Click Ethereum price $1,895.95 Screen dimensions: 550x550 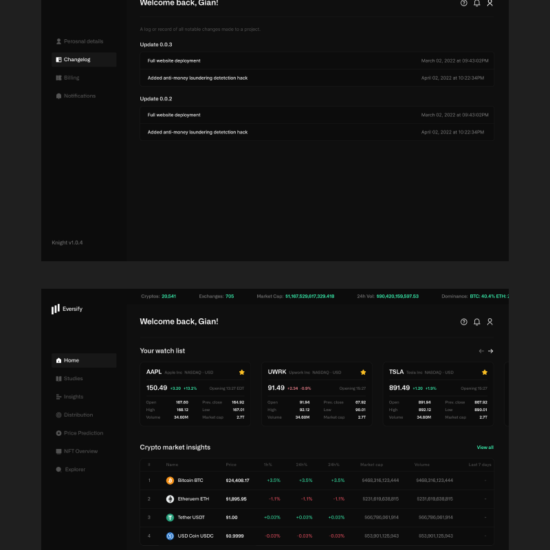coord(236,499)
